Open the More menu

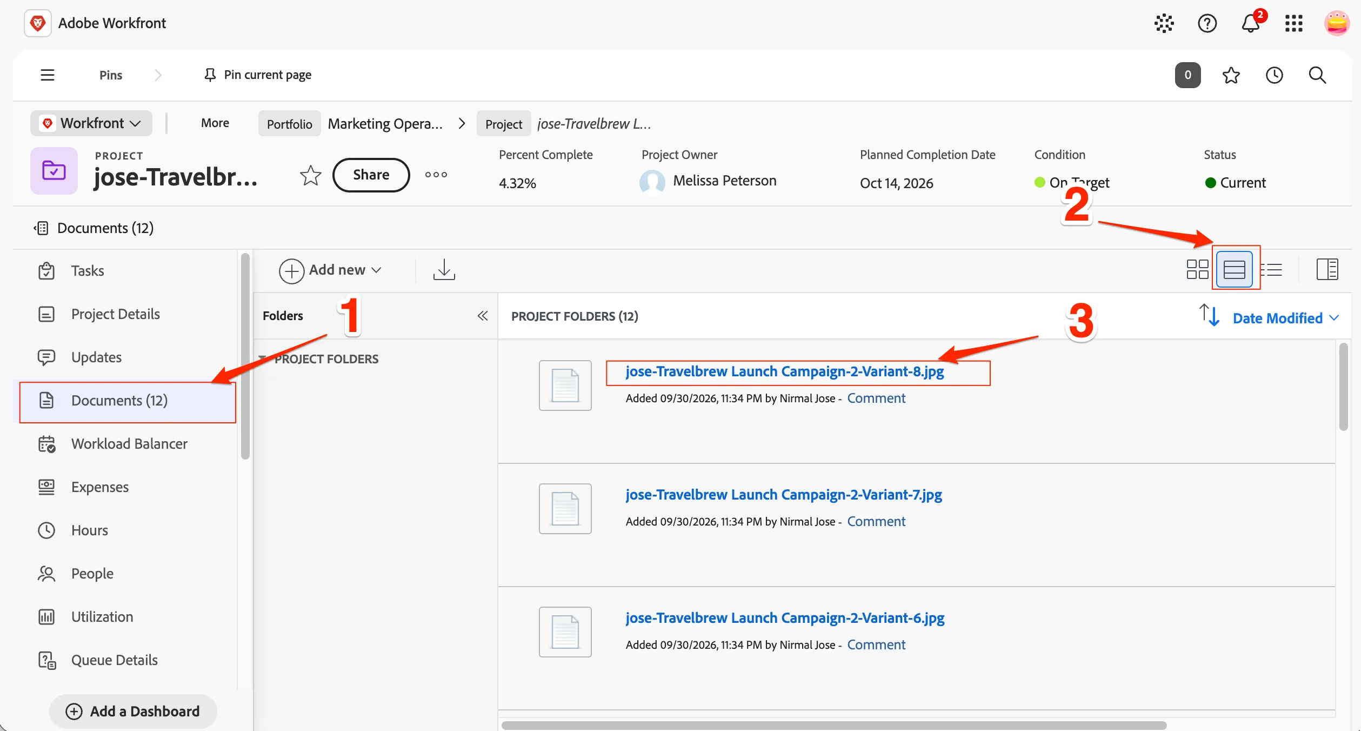point(215,123)
